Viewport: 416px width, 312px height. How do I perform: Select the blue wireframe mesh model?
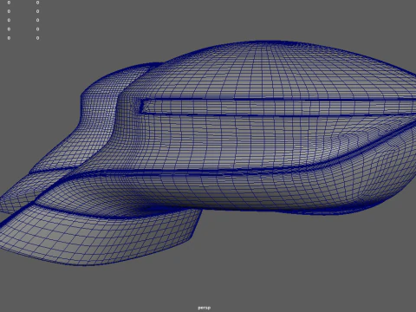tap(208, 153)
